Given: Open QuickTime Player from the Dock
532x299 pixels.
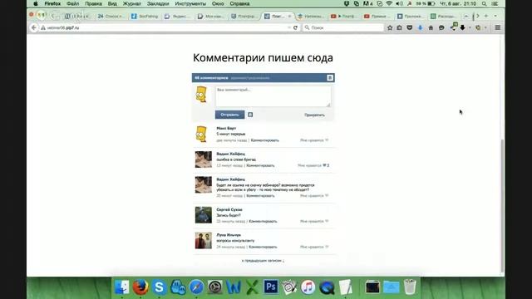Looking at the screenshot, I should point(327,287).
